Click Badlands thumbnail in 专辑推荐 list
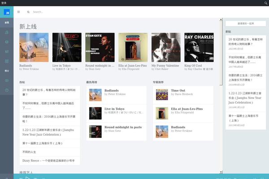The height and width of the screenshot is (179, 269). pos(162,132)
